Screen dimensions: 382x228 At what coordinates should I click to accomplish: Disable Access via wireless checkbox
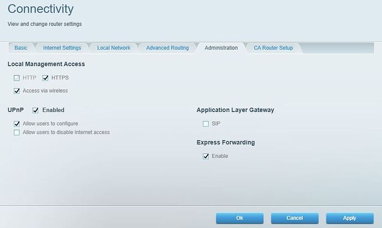point(17,91)
